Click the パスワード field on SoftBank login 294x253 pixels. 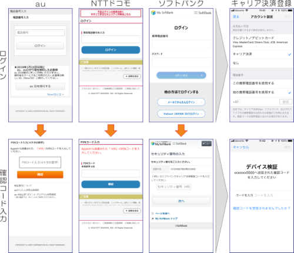pos(181,62)
